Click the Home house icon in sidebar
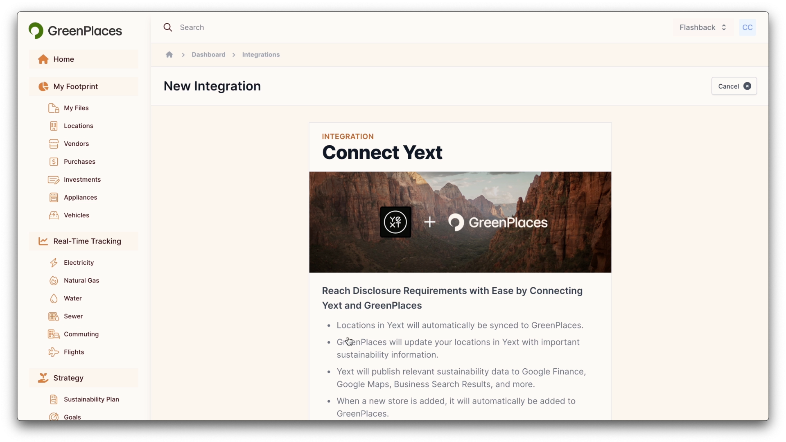The image size is (786, 442). click(43, 59)
